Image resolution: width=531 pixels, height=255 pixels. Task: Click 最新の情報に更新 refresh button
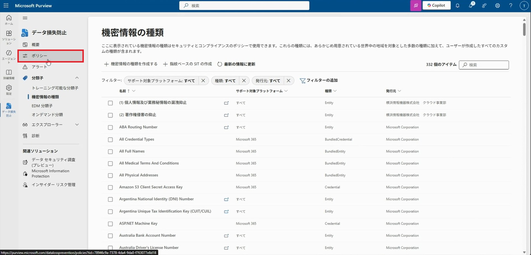(x=236, y=64)
